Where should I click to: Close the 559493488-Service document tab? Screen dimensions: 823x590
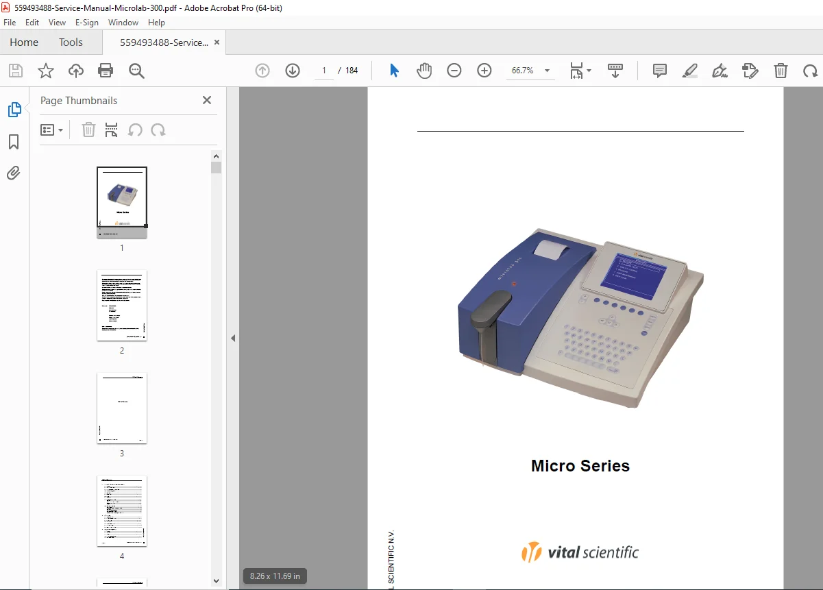[217, 42]
